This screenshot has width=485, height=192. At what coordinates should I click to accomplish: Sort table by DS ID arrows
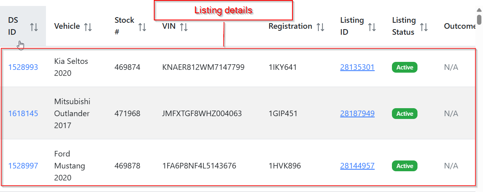click(x=34, y=27)
